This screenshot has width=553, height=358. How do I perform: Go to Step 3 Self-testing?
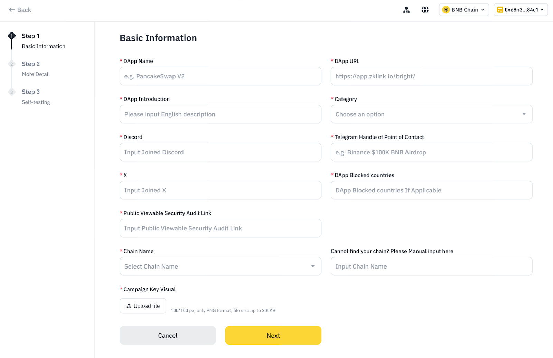(x=31, y=92)
